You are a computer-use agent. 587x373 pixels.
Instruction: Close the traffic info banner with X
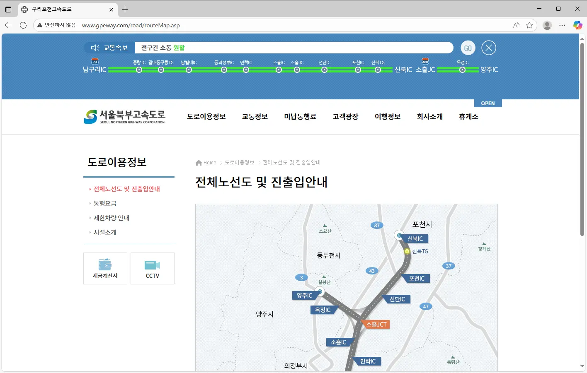click(x=488, y=48)
